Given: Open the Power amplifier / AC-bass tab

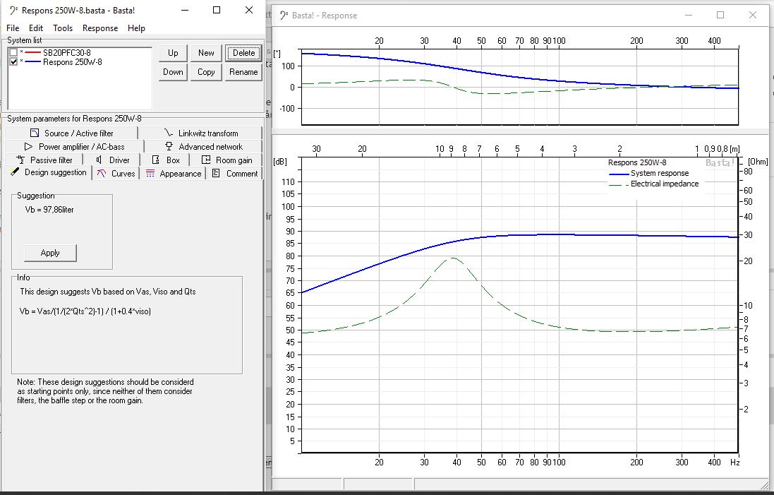Looking at the screenshot, I should (74, 146).
